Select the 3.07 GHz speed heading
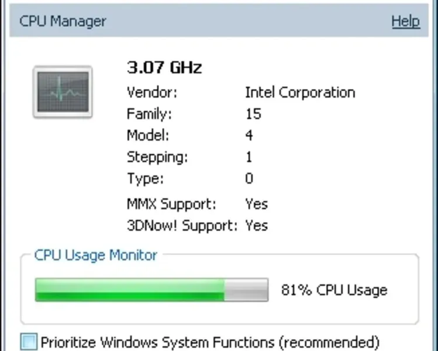The image size is (438, 351). (164, 68)
